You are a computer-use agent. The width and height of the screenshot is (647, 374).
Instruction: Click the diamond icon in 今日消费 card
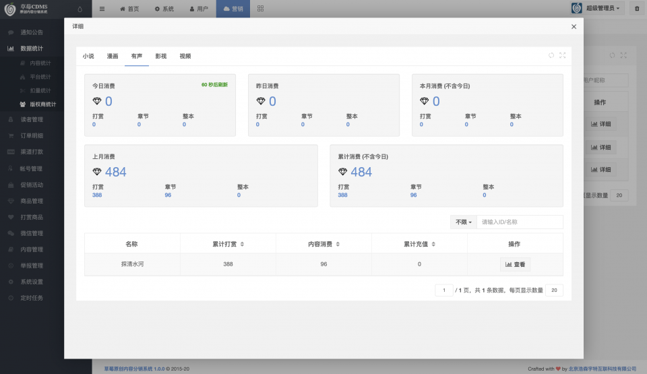tap(97, 101)
